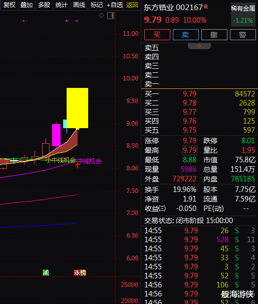Add stock via +自选 button
258x304 pixels.
pyautogui.click(x=115, y=5)
